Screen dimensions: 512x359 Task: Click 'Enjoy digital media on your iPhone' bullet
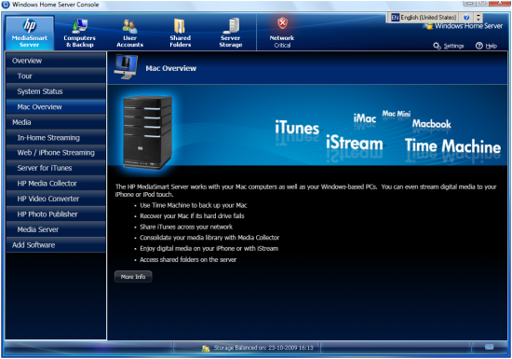coord(209,248)
